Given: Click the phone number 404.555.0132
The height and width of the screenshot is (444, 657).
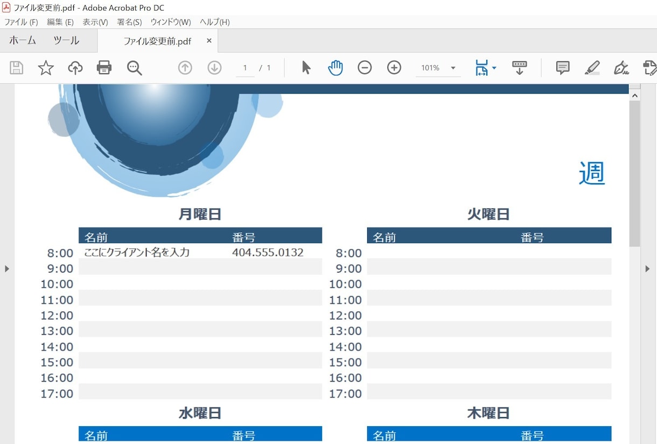Looking at the screenshot, I should 268,252.
